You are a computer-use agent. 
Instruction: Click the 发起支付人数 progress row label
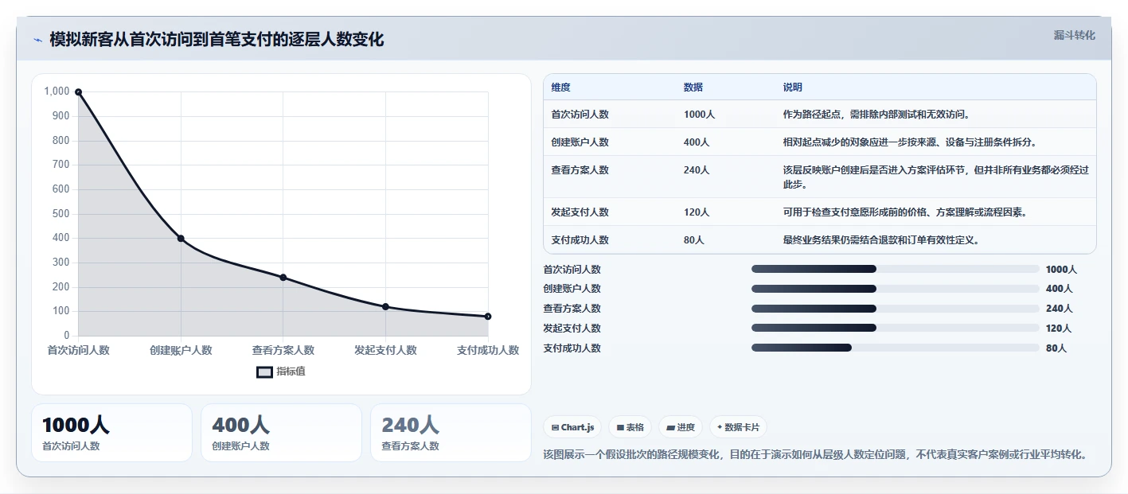tap(572, 329)
